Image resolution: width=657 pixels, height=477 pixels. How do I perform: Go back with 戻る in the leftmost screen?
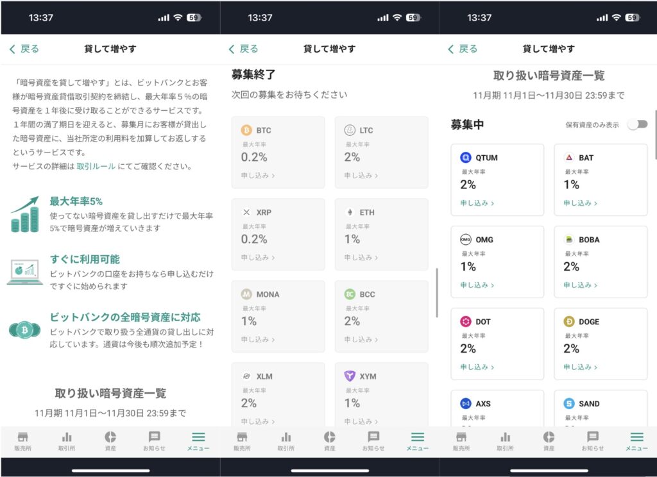click(24, 49)
